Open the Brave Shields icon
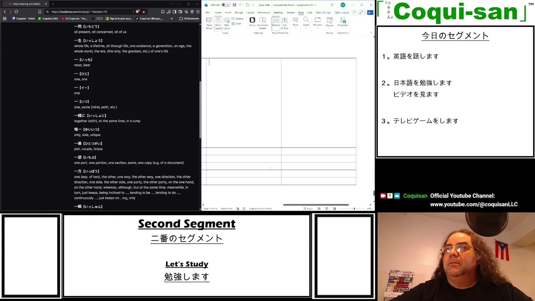Image resolution: width=535 pixels, height=301 pixels. 137,12
